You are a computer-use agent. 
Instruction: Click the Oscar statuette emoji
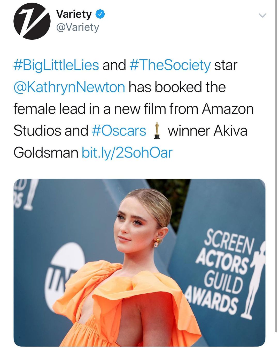pyautogui.click(x=157, y=131)
